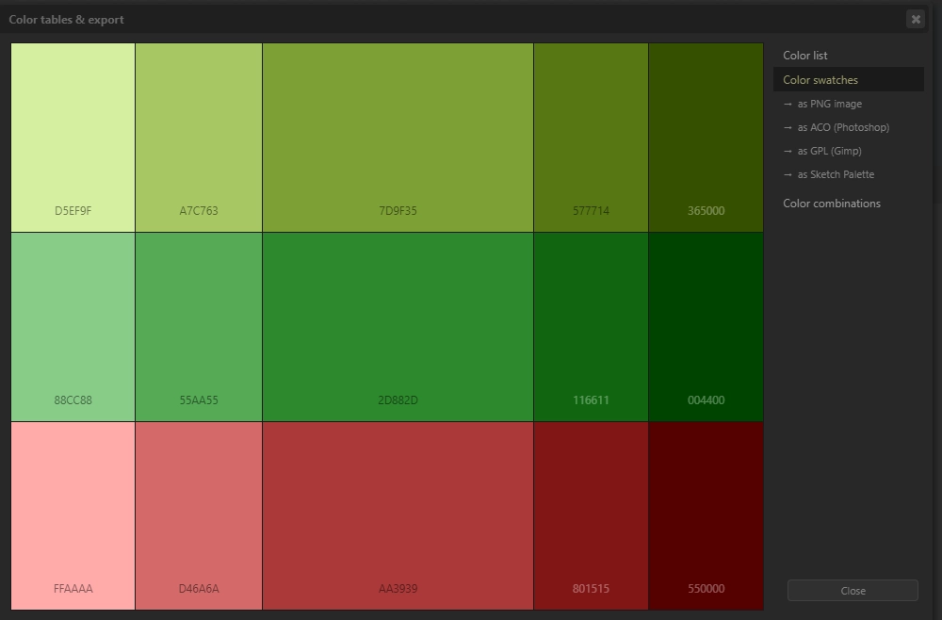Select the 004400 darkest green swatch
This screenshot has width=942, height=620.
tap(706, 327)
